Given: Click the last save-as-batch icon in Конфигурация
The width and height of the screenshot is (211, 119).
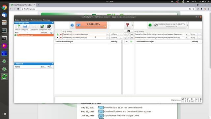Looking at the screenshot, I should click(x=49, y=26).
